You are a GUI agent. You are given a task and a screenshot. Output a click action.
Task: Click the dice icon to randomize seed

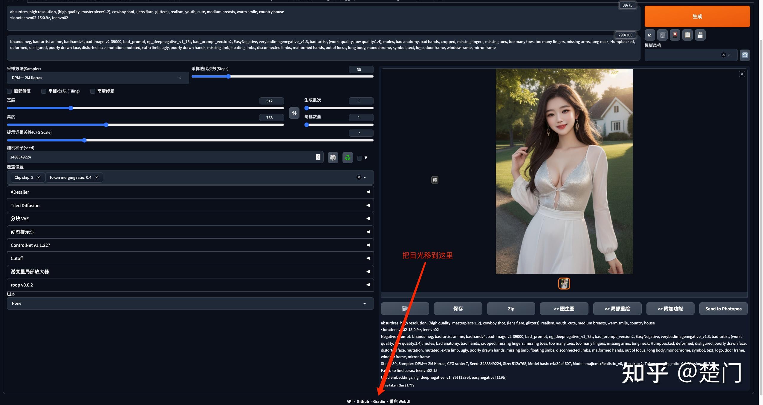[333, 158]
